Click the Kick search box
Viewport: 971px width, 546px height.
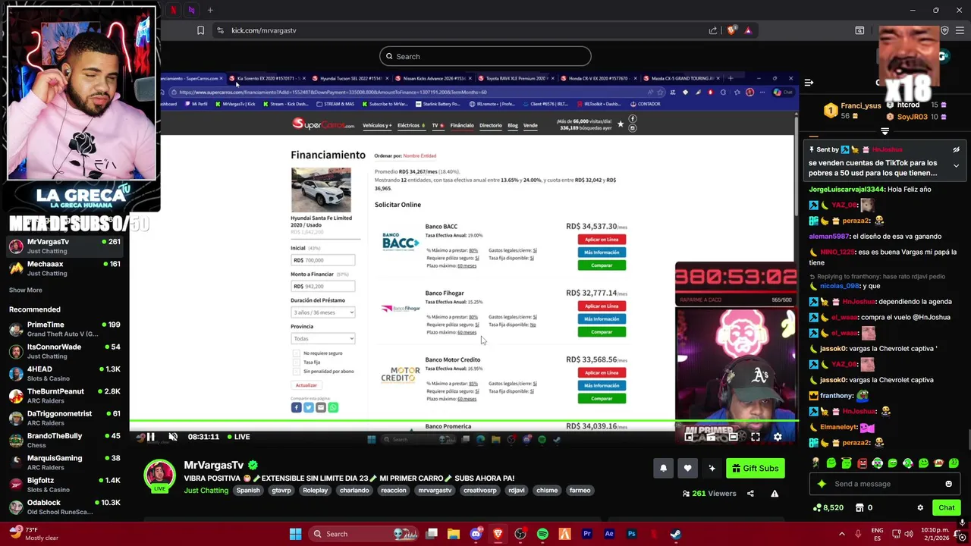click(x=485, y=56)
